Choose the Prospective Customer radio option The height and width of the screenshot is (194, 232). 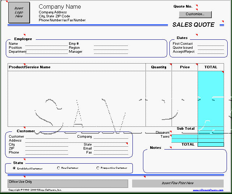coord(98,168)
